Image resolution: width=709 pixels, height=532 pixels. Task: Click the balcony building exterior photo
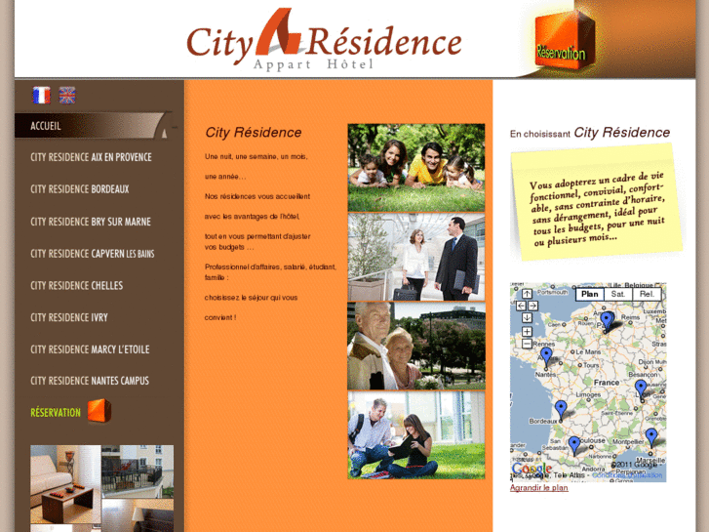tap(138, 471)
